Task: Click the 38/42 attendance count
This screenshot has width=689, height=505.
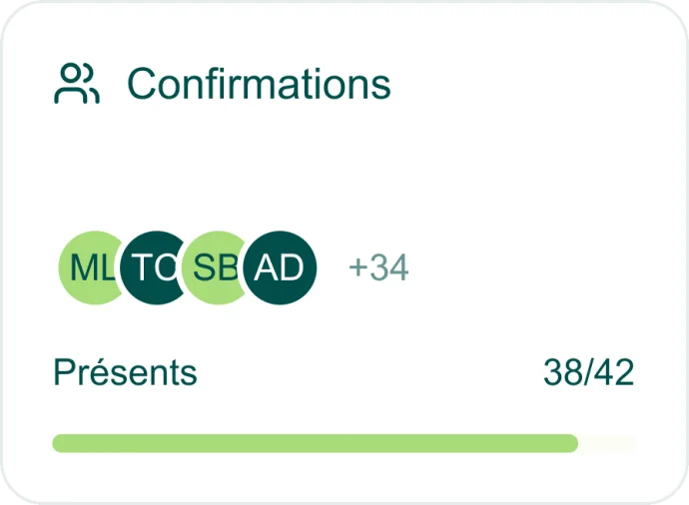Action: (x=588, y=372)
